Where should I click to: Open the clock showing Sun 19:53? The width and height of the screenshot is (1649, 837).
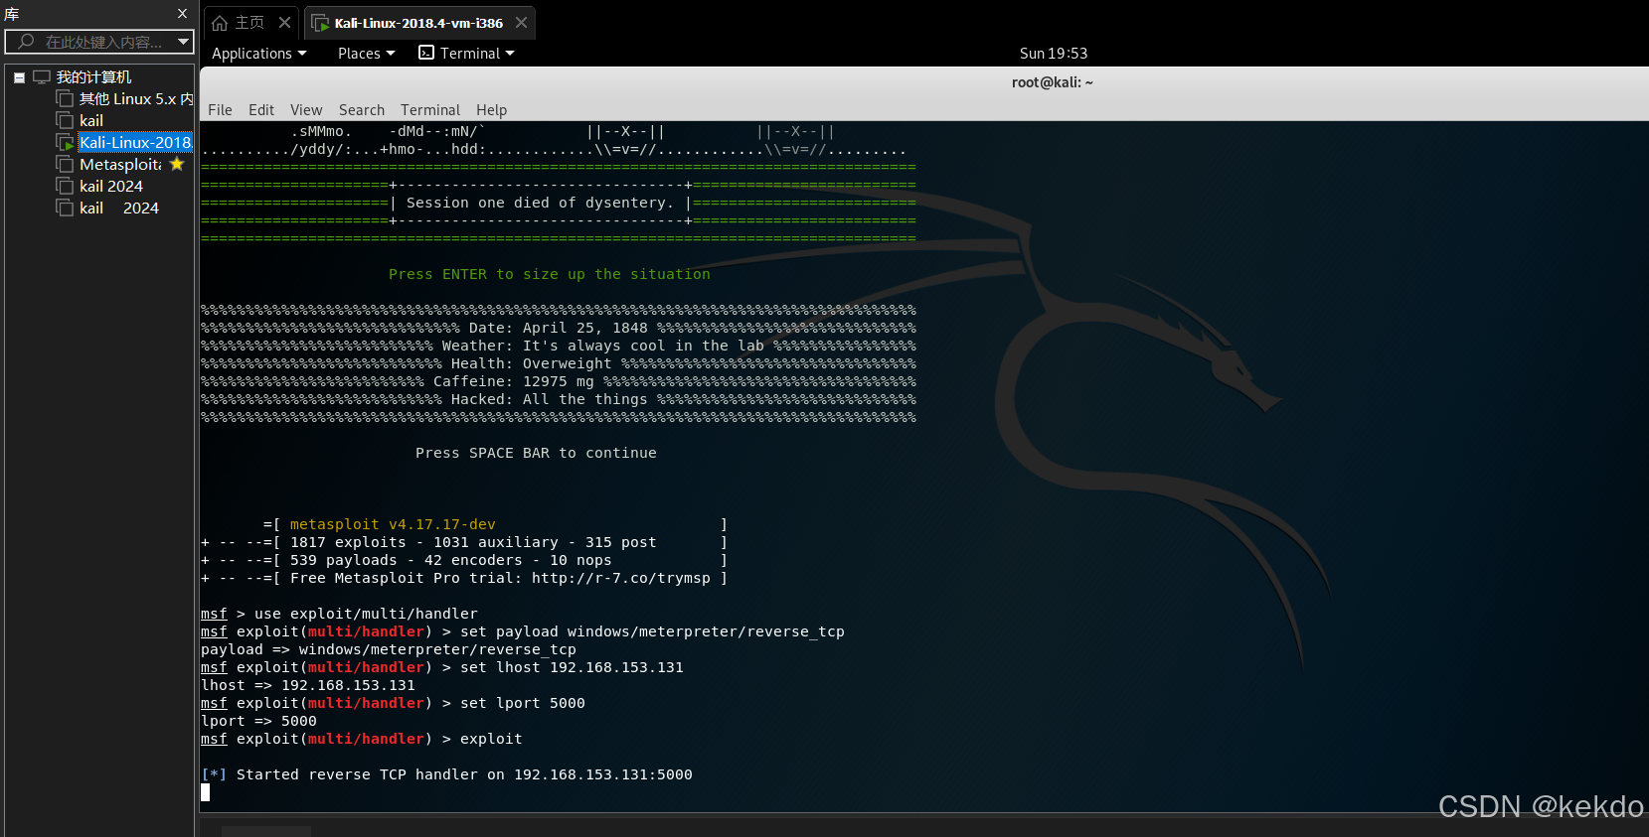pyautogui.click(x=1054, y=54)
